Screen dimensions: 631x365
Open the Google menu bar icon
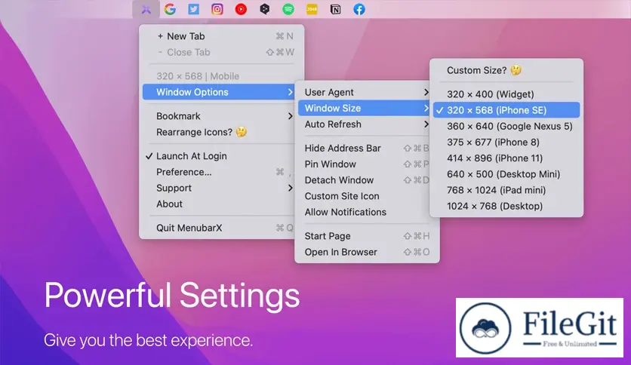coord(170,9)
